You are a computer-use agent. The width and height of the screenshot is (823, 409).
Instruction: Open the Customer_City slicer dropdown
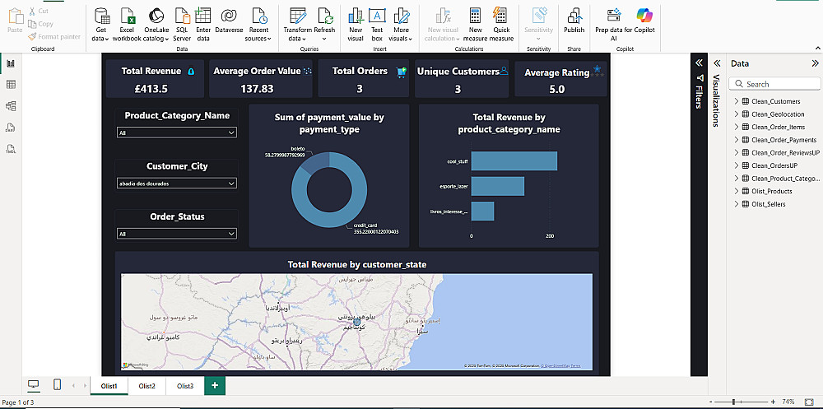[x=177, y=184]
